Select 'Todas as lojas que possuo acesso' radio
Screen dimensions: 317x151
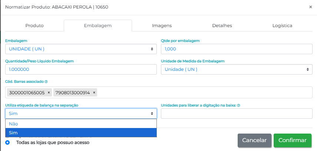click(x=7, y=142)
